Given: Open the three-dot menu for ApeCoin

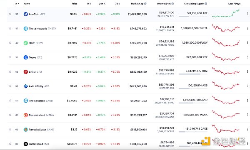Looking at the screenshot, I should click(x=247, y=14).
